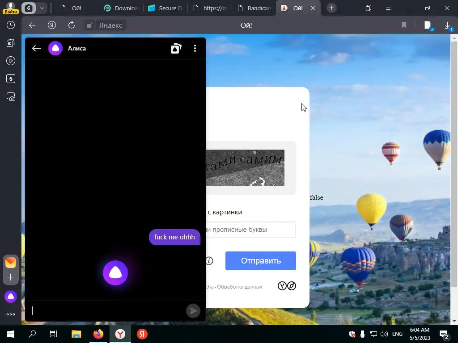Open the red Yandex Я taskbar icon

point(142,334)
